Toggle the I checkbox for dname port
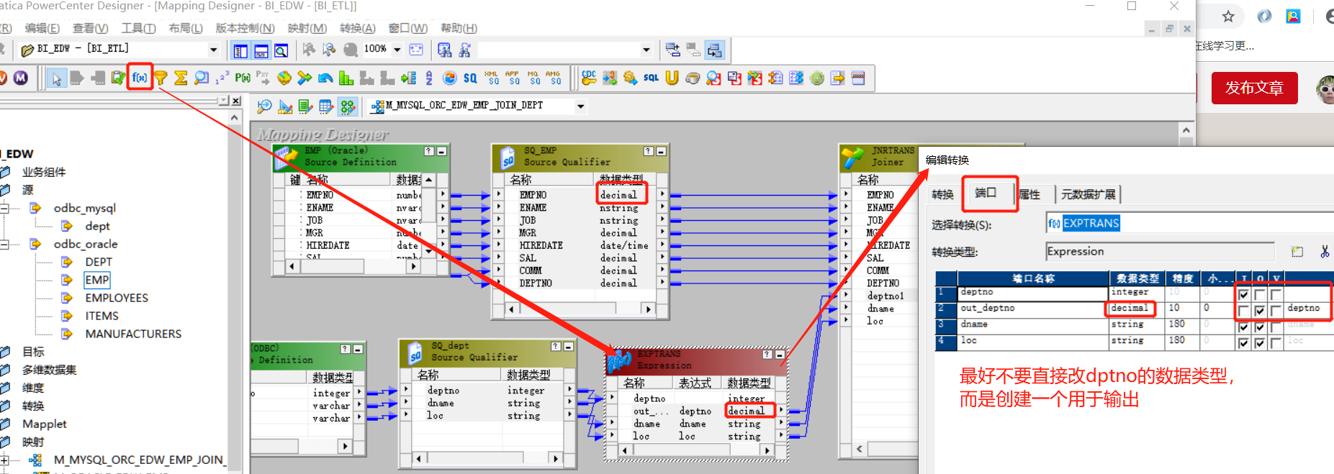Screen dimensions: 1334x474 pos(1243,327)
